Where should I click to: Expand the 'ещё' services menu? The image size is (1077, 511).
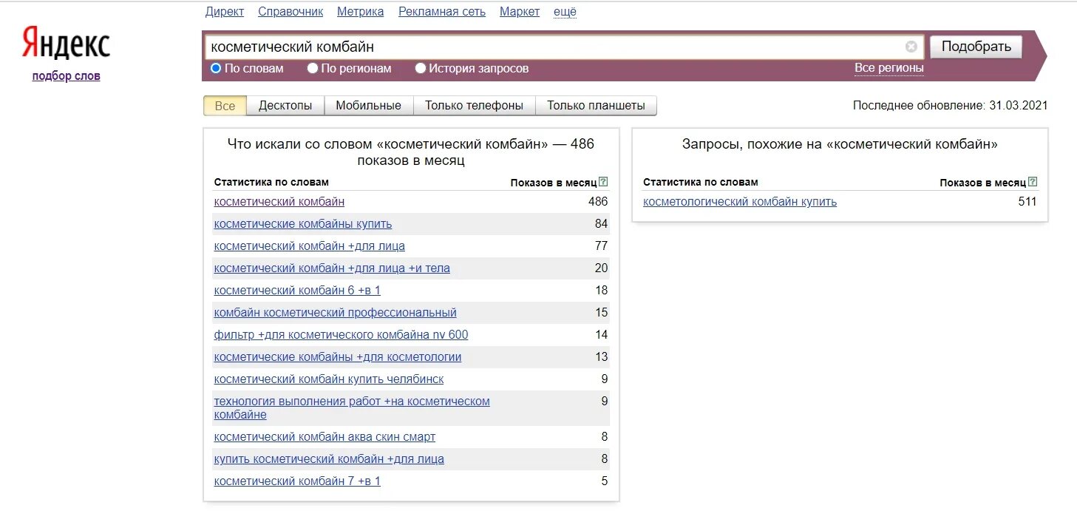[x=565, y=11]
